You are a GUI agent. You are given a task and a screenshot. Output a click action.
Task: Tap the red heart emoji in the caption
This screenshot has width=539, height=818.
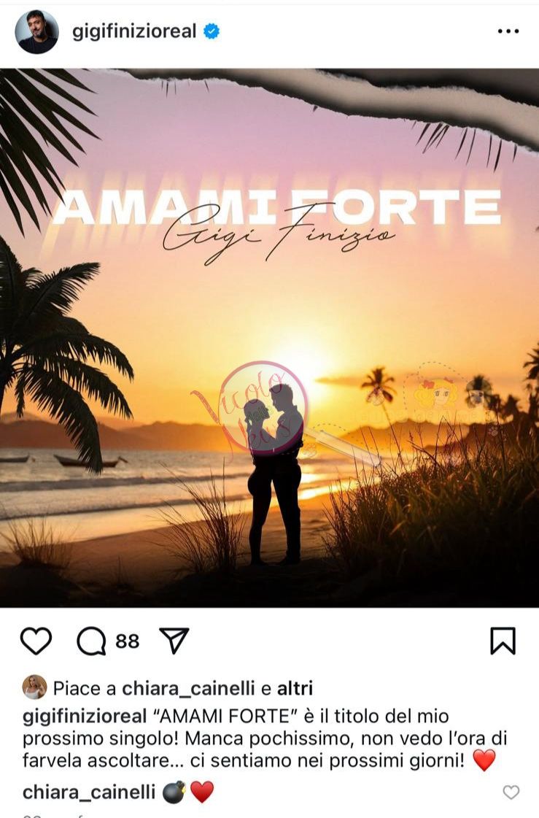[x=484, y=760]
